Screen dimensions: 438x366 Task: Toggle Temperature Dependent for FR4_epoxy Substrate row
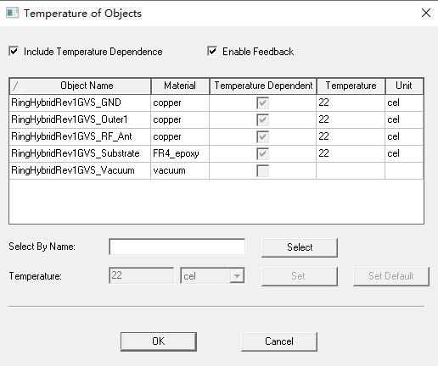coord(262,153)
